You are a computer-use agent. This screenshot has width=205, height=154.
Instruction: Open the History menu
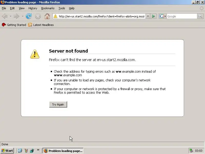click(x=33, y=8)
